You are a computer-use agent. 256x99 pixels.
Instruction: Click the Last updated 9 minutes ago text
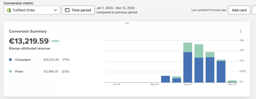[x=209, y=10]
